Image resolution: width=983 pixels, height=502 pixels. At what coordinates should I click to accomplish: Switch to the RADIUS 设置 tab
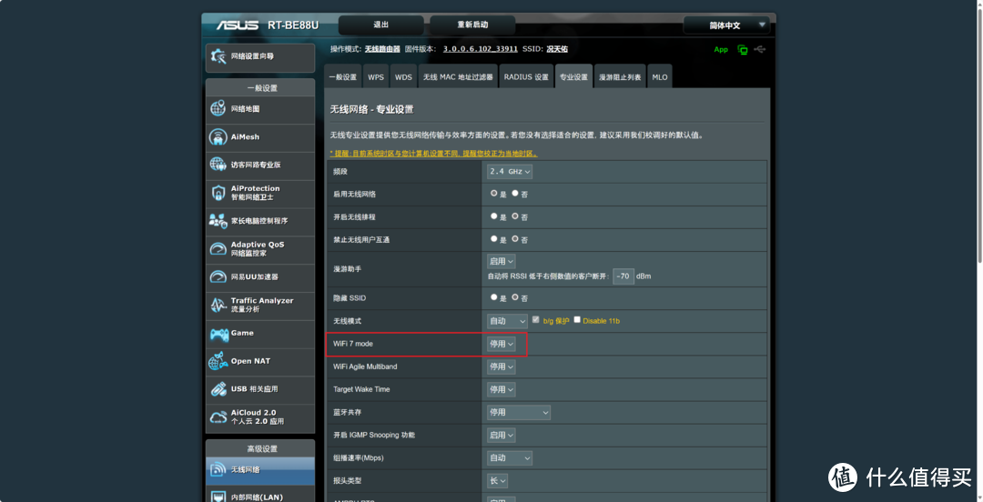[526, 77]
